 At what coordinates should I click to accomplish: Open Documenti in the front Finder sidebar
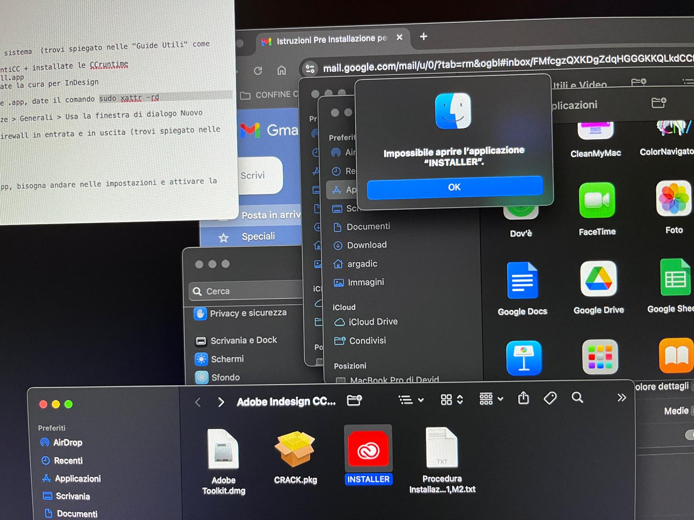[x=71, y=513]
